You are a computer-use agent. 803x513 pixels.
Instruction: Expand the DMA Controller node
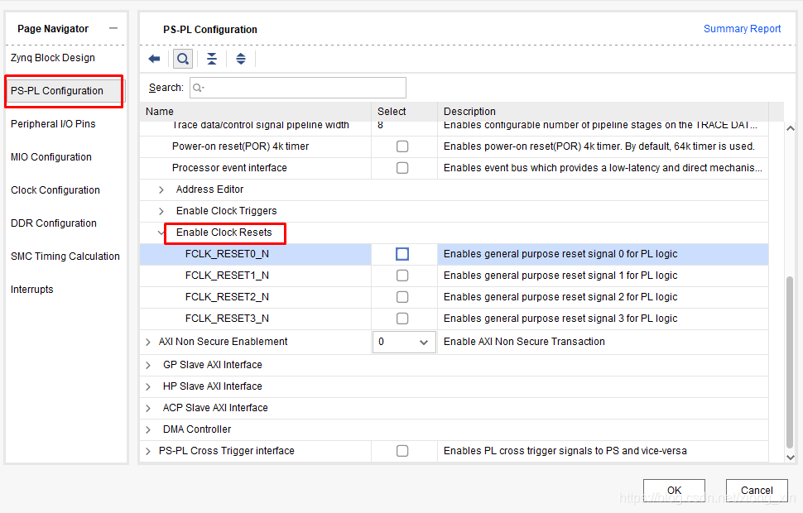148,429
